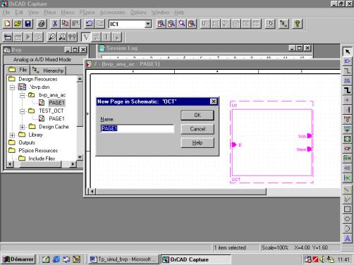Click the Undo toolbar icon
Image resolution: width=354 pixels, height=265 pixels.
coord(90,24)
